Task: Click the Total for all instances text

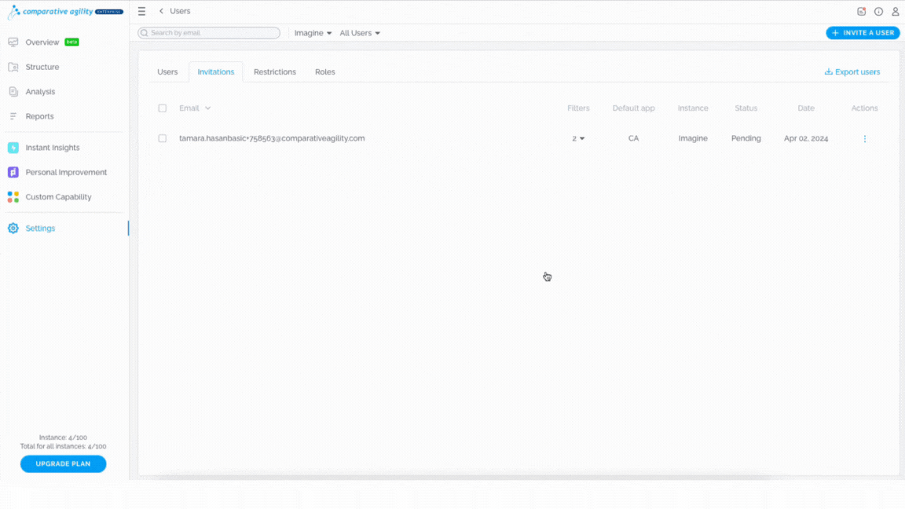Action: coord(63,446)
